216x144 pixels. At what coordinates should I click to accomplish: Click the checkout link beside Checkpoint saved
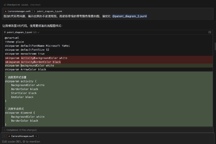35,5
